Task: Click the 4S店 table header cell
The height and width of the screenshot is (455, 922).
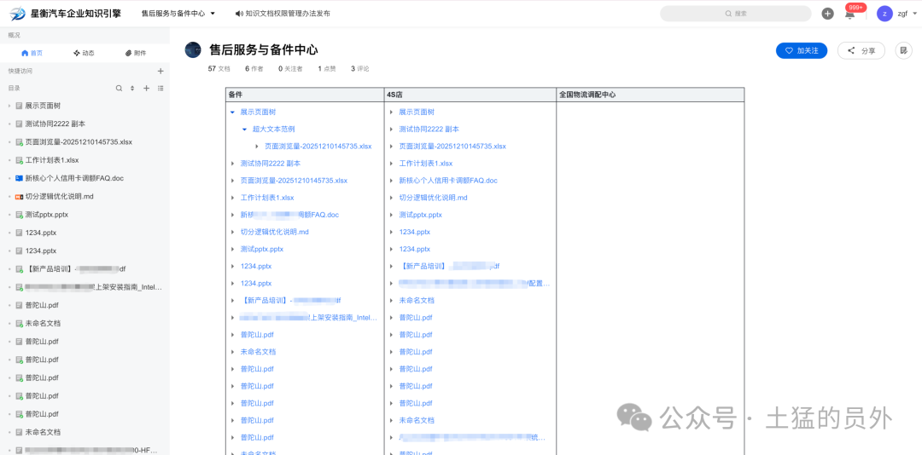Action: coord(470,95)
